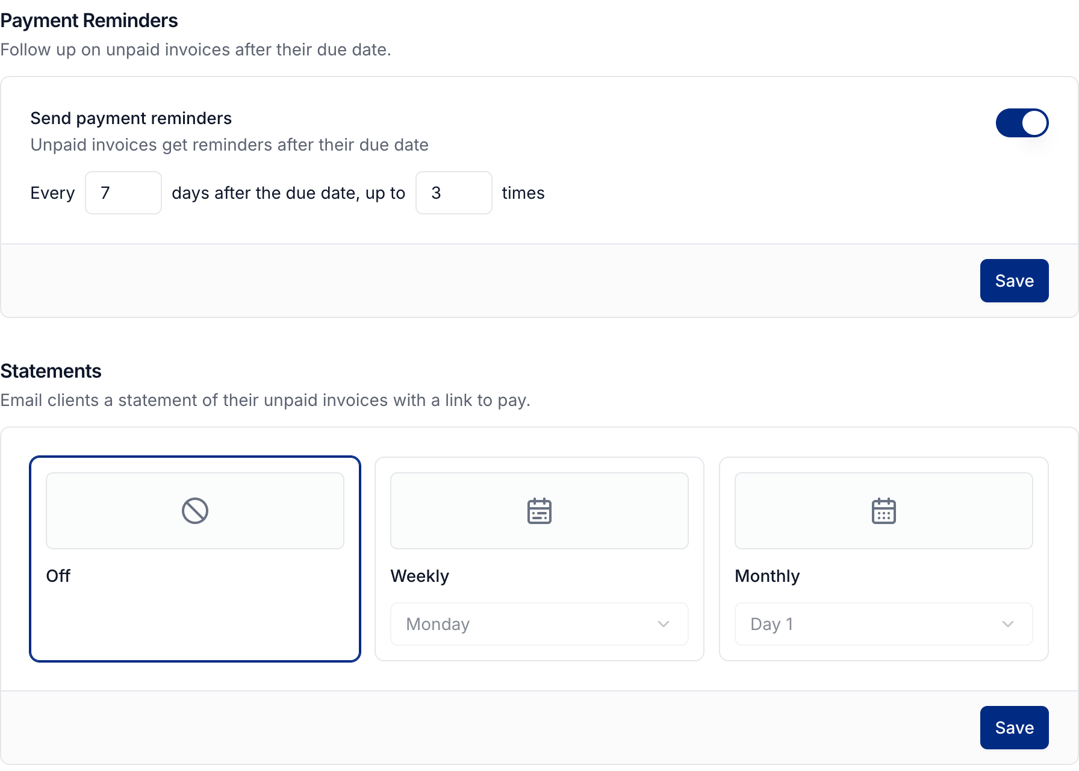Viewport: 1079px width, 771px height.
Task: Save the Statements settings
Action: (x=1014, y=728)
